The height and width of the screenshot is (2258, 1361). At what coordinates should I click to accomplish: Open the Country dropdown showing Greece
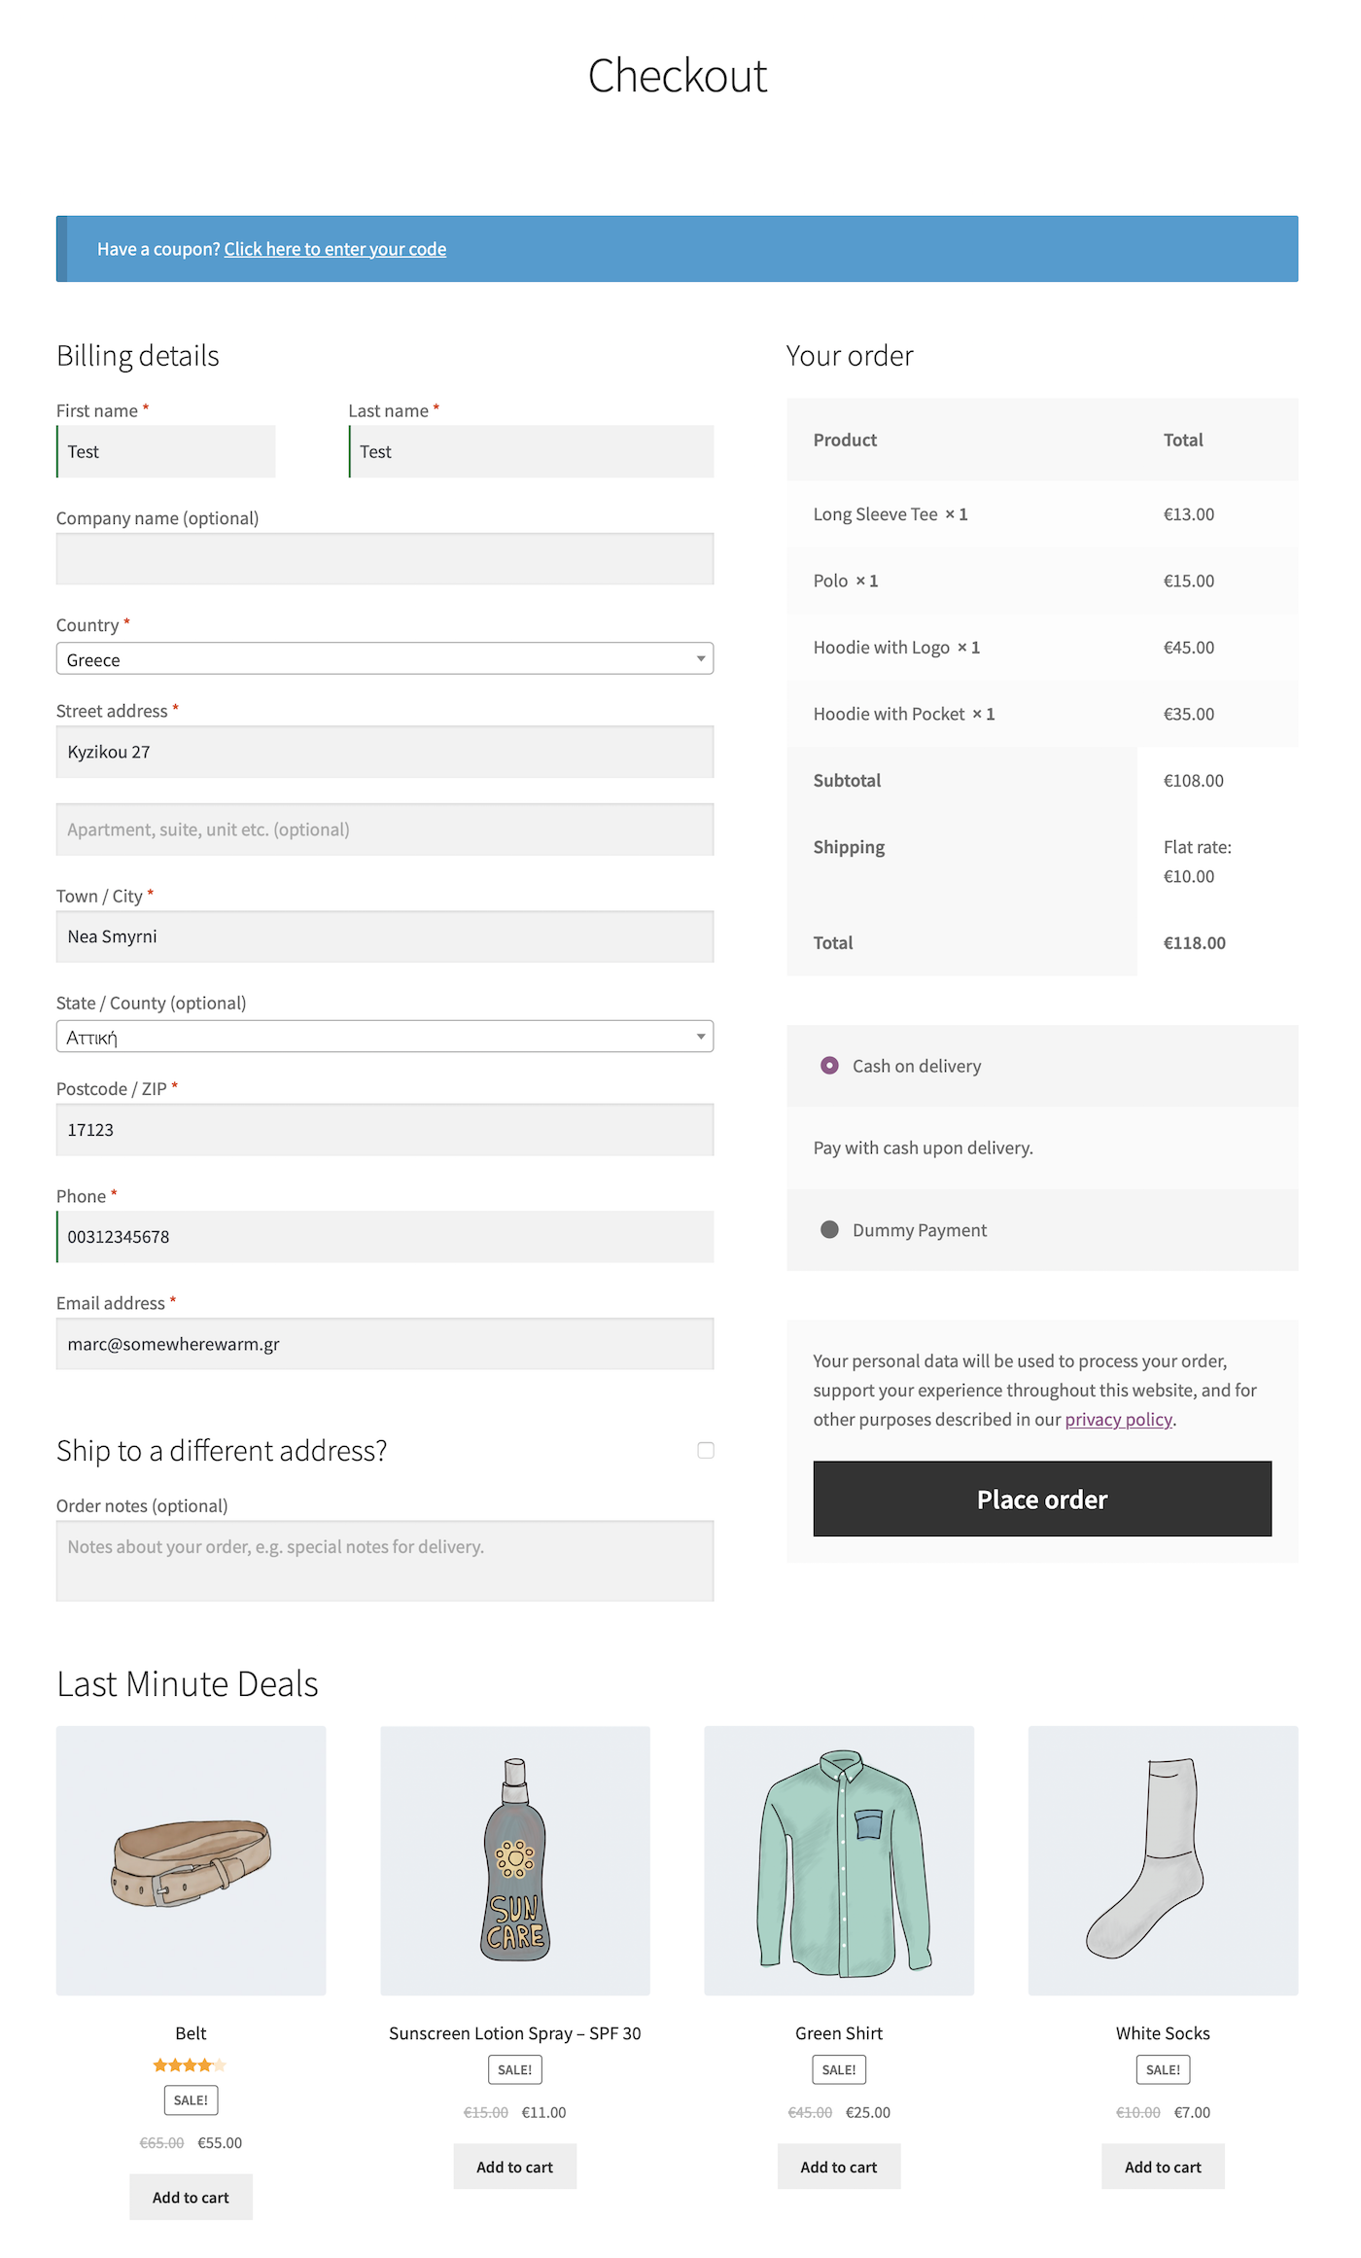click(x=384, y=658)
